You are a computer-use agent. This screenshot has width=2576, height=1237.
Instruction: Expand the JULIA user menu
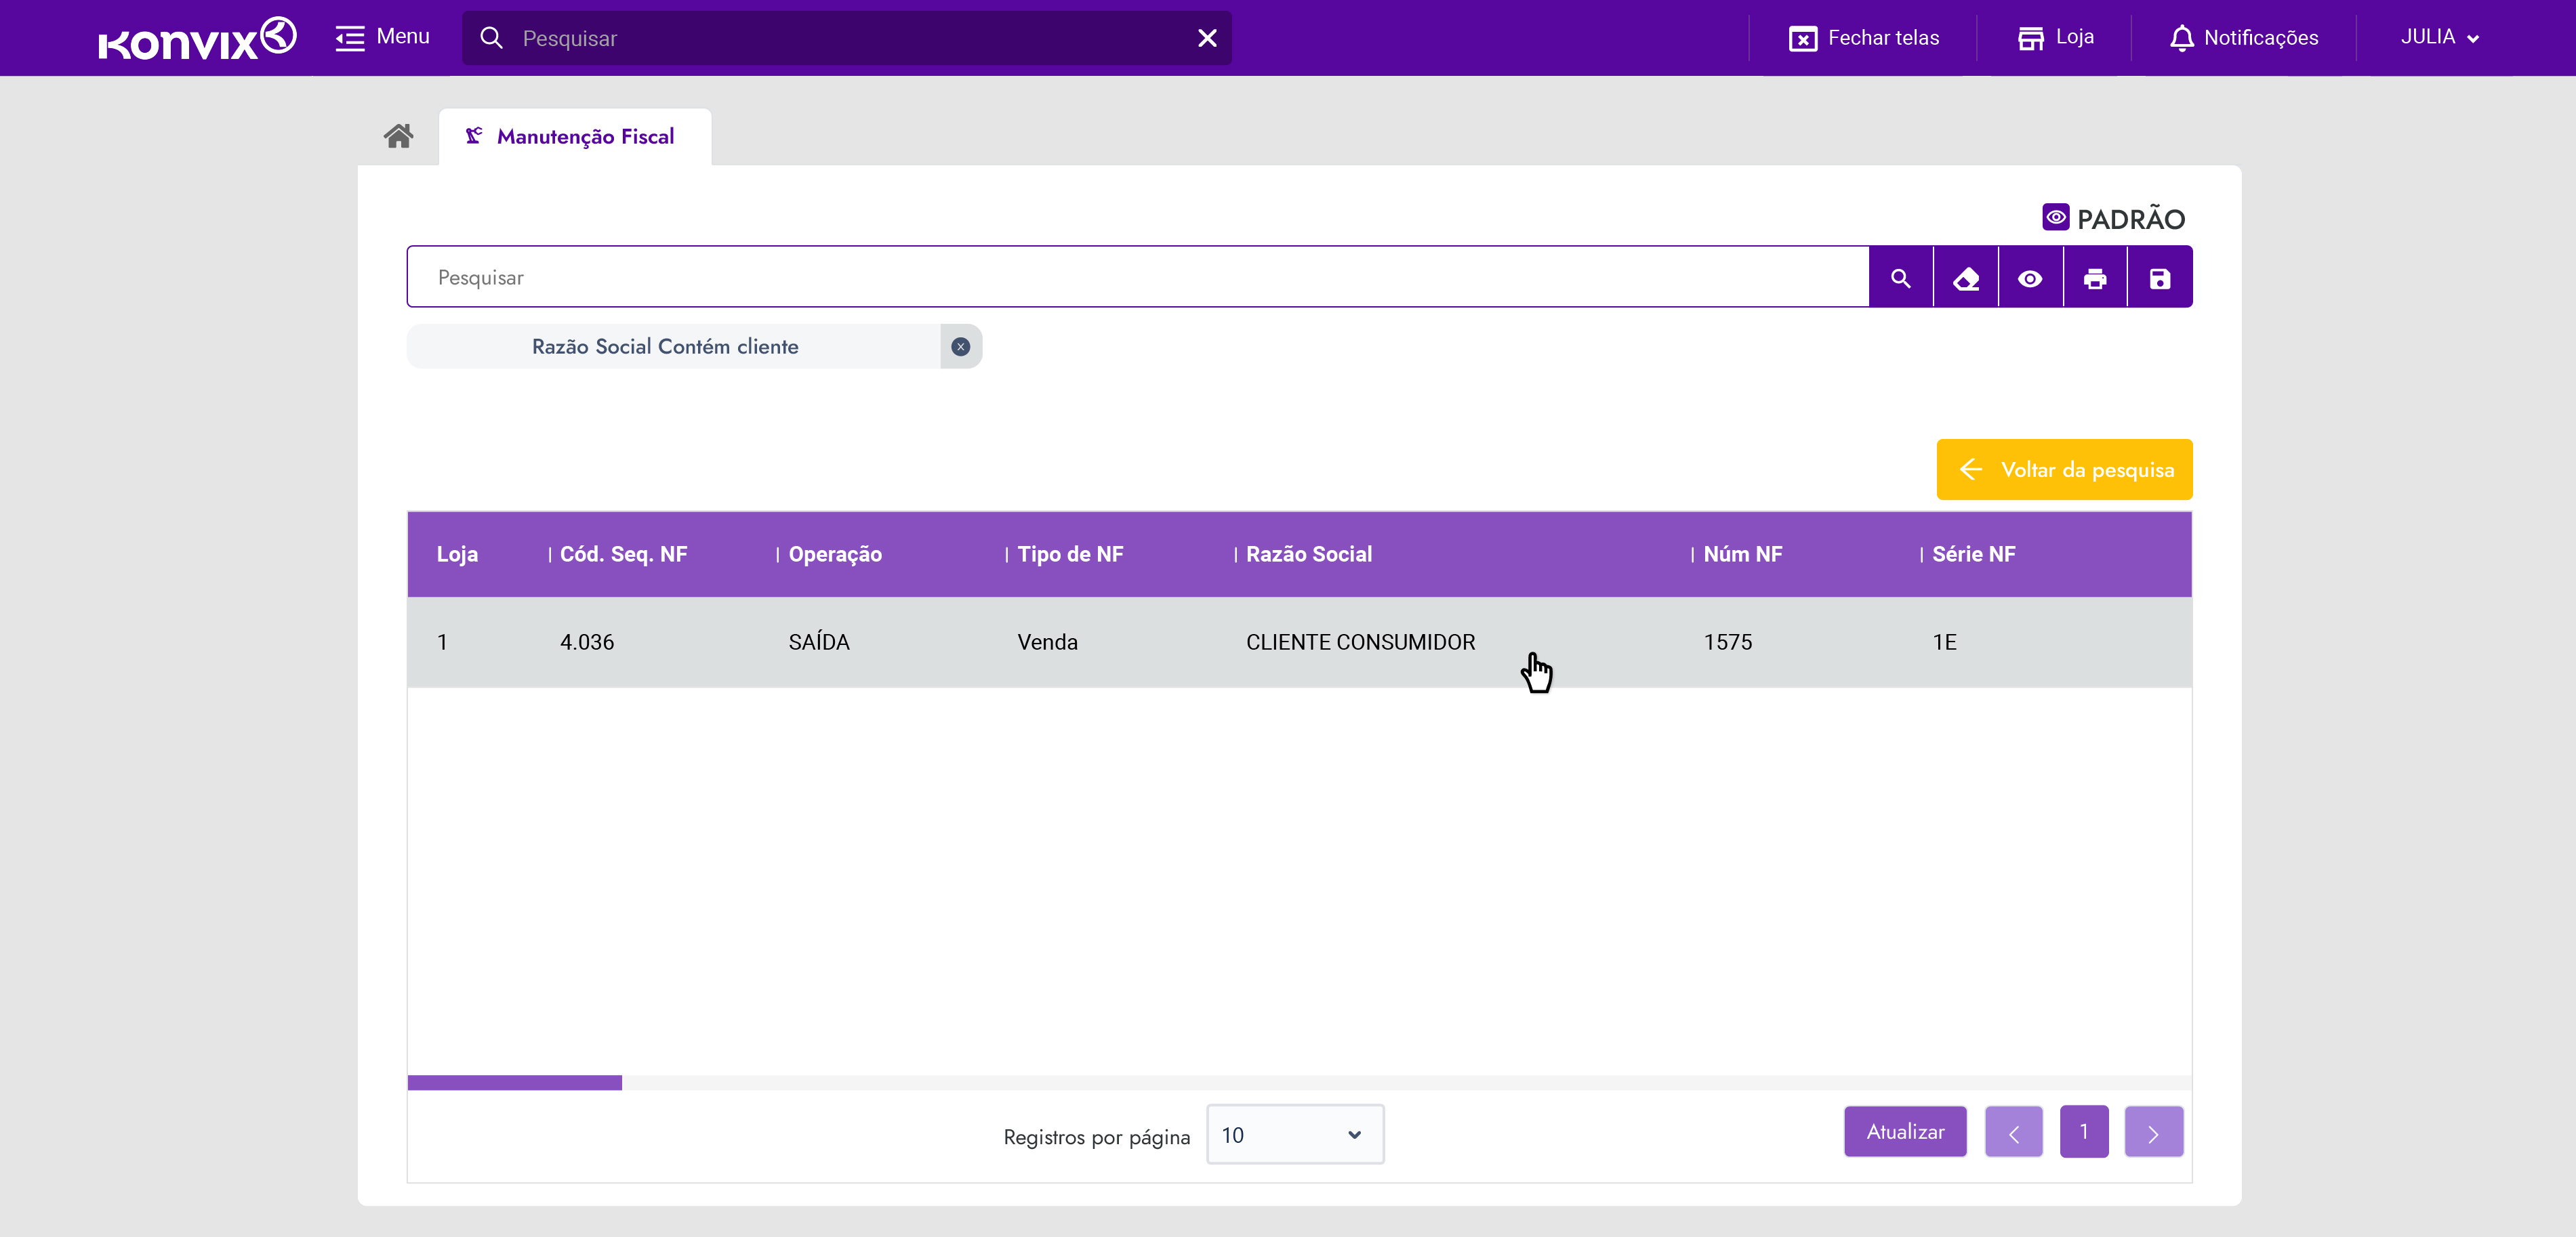2439,38
